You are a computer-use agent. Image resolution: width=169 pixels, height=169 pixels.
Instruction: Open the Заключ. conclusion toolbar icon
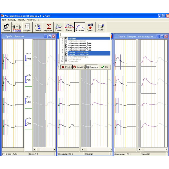point(101,27)
